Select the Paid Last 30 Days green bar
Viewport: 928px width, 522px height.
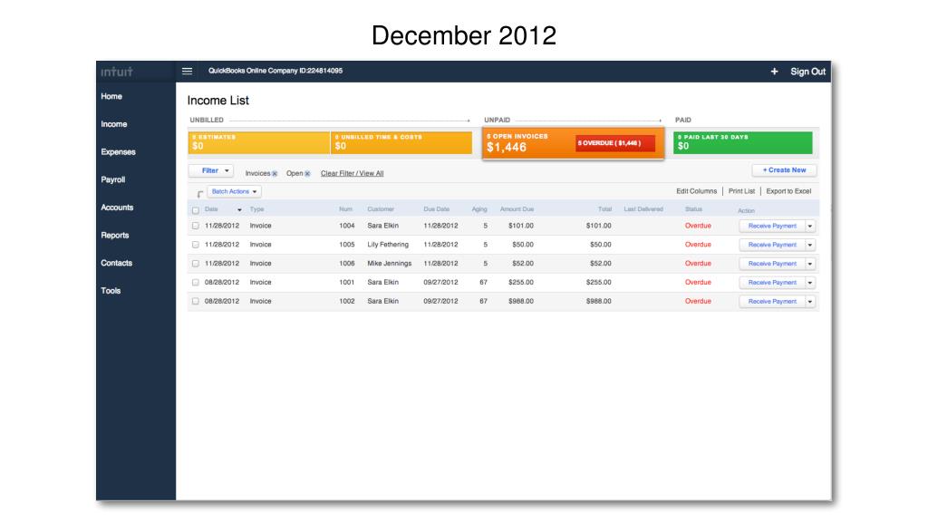(743, 142)
